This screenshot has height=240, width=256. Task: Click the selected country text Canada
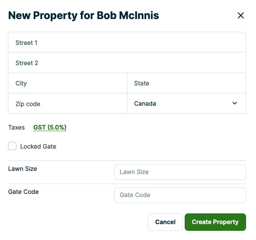click(145, 104)
